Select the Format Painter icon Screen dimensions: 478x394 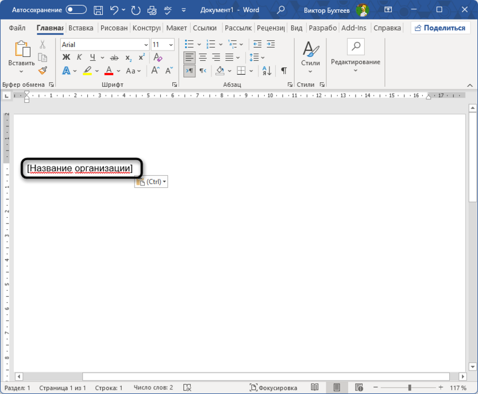(43, 71)
